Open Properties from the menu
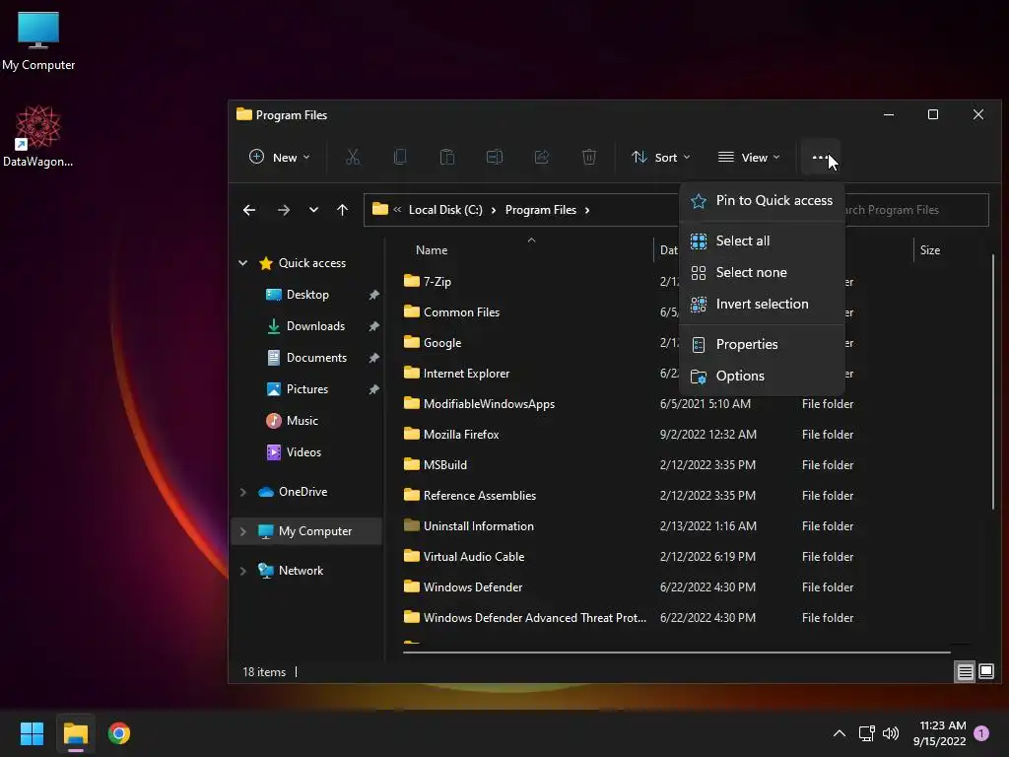The width and height of the screenshot is (1009, 757). pos(762,344)
